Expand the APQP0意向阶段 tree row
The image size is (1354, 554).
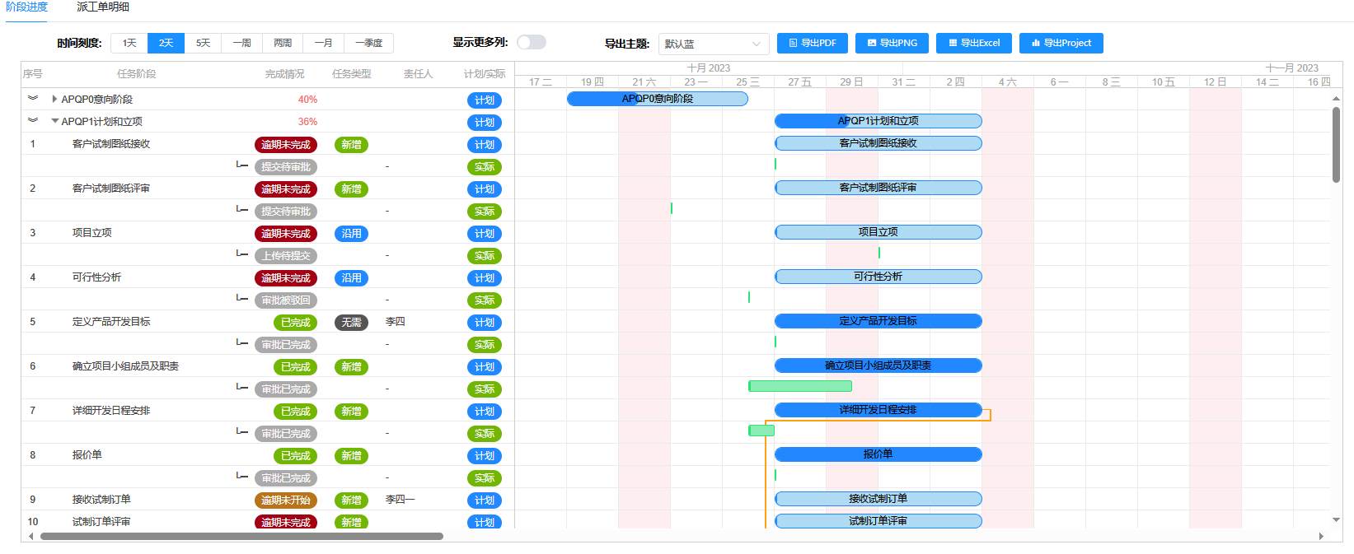click(x=54, y=99)
